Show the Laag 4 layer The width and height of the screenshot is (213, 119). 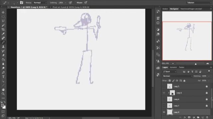point(164,99)
